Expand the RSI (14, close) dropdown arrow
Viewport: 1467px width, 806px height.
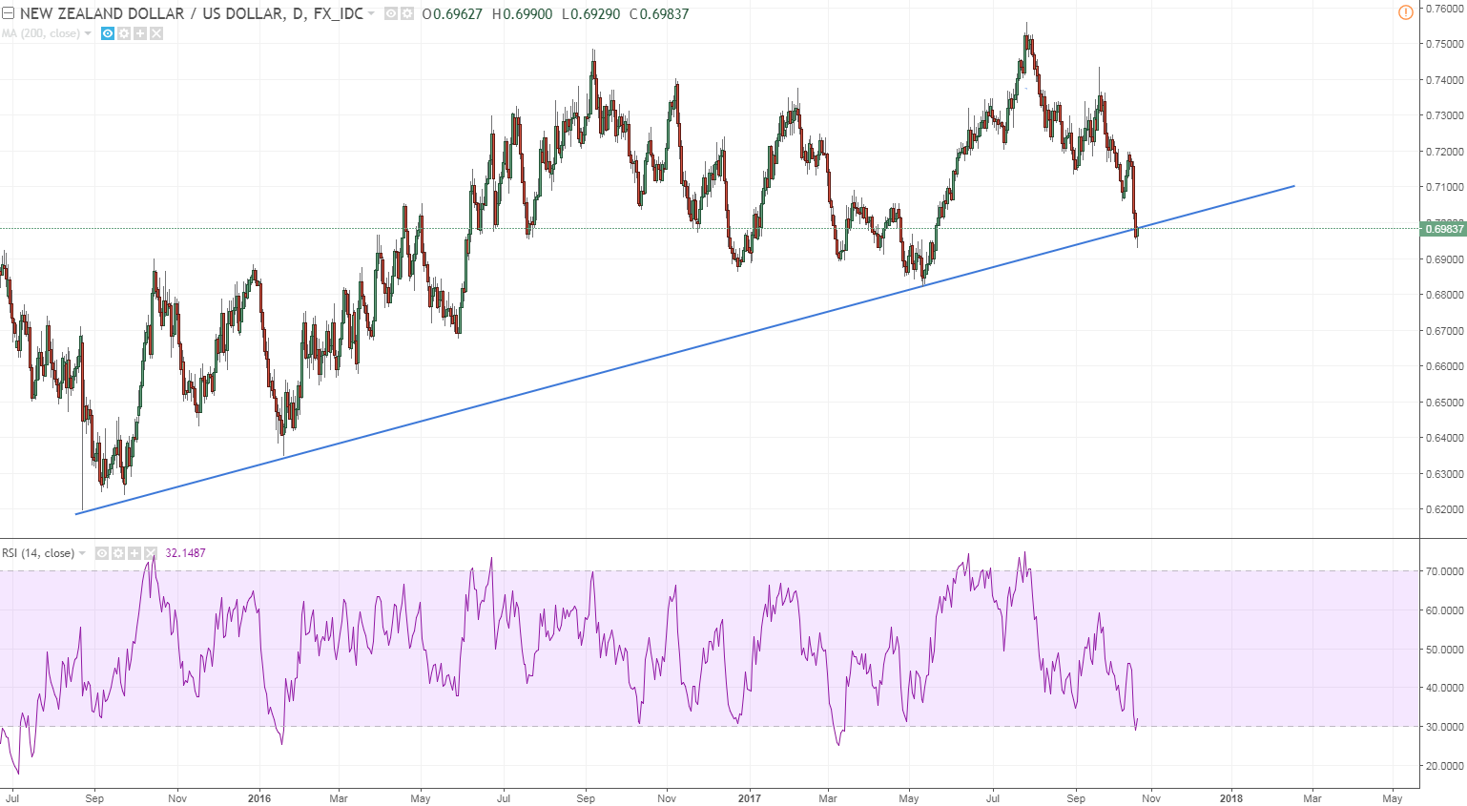point(82,553)
